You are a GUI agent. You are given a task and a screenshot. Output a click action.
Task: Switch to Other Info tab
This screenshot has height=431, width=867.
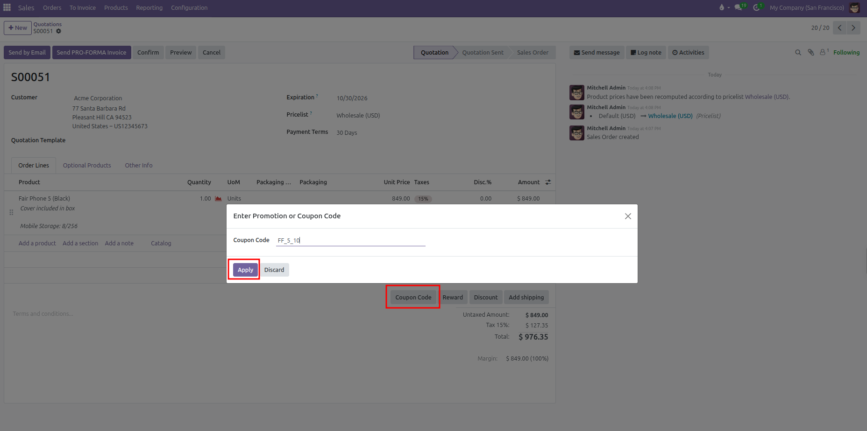point(139,166)
